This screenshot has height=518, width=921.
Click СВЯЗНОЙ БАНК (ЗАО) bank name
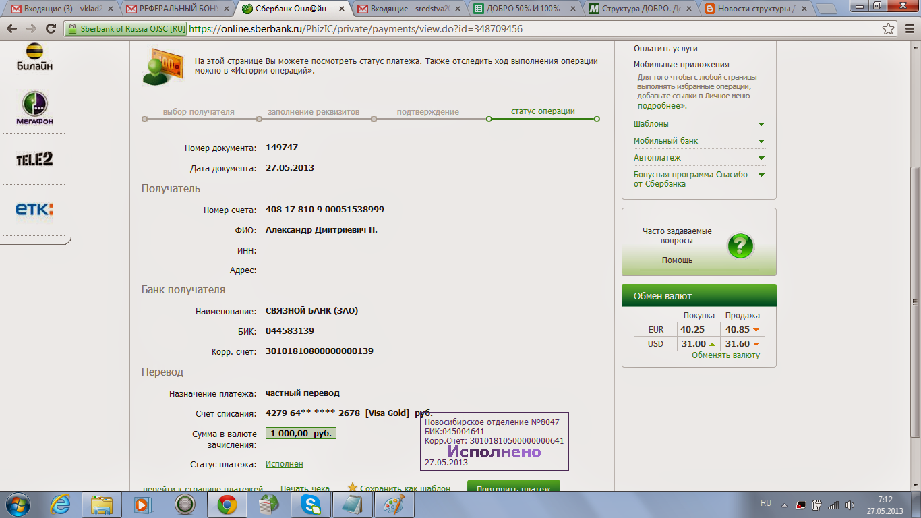pos(311,311)
